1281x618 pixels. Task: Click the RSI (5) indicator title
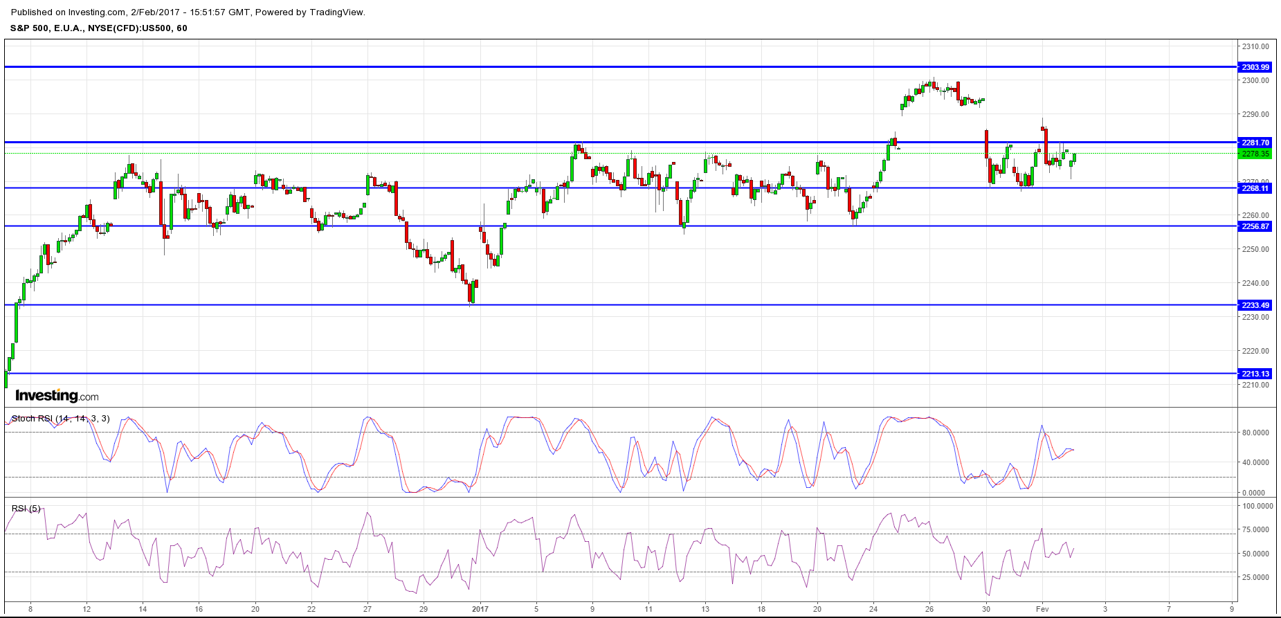pyautogui.click(x=26, y=509)
